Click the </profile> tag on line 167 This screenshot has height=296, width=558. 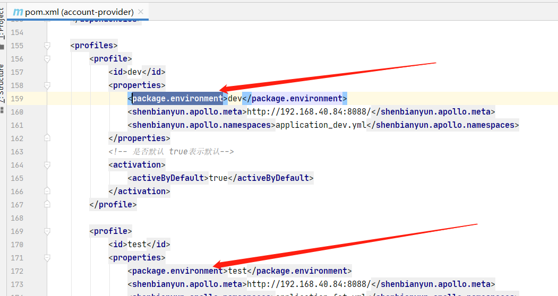point(113,205)
